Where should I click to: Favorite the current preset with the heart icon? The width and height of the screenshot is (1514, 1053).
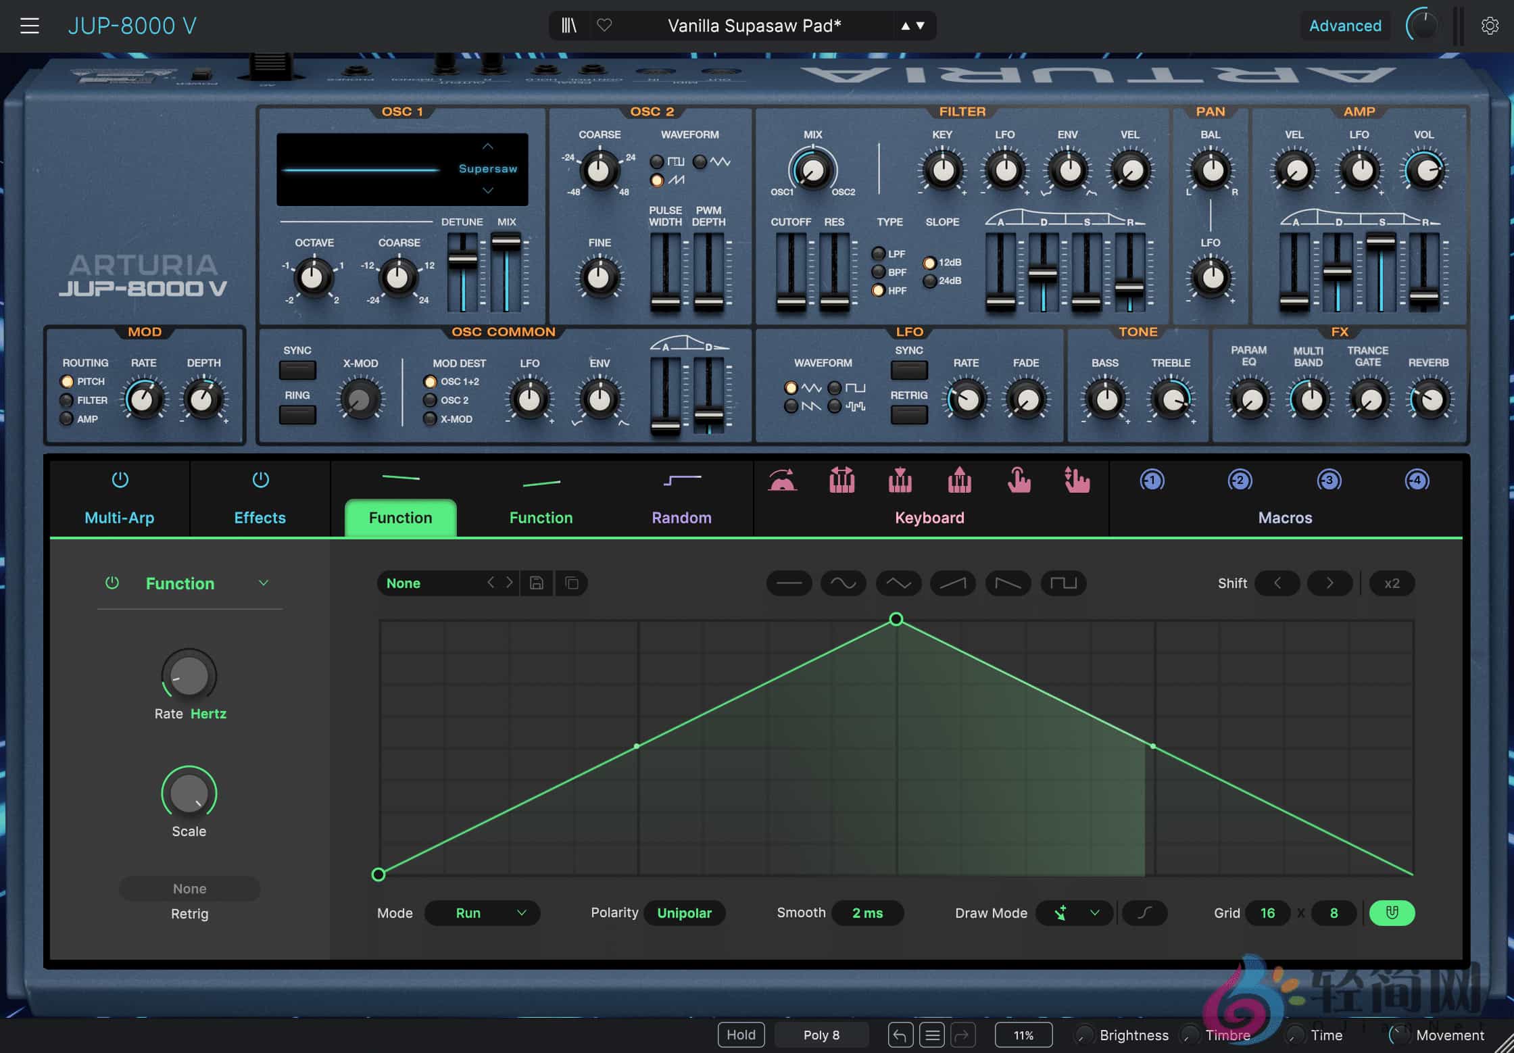click(604, 26)
